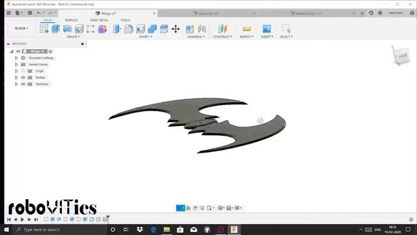This screenshot has width=417, height=235.
Task: Expand the Origin folder
Action: [16, 71]
